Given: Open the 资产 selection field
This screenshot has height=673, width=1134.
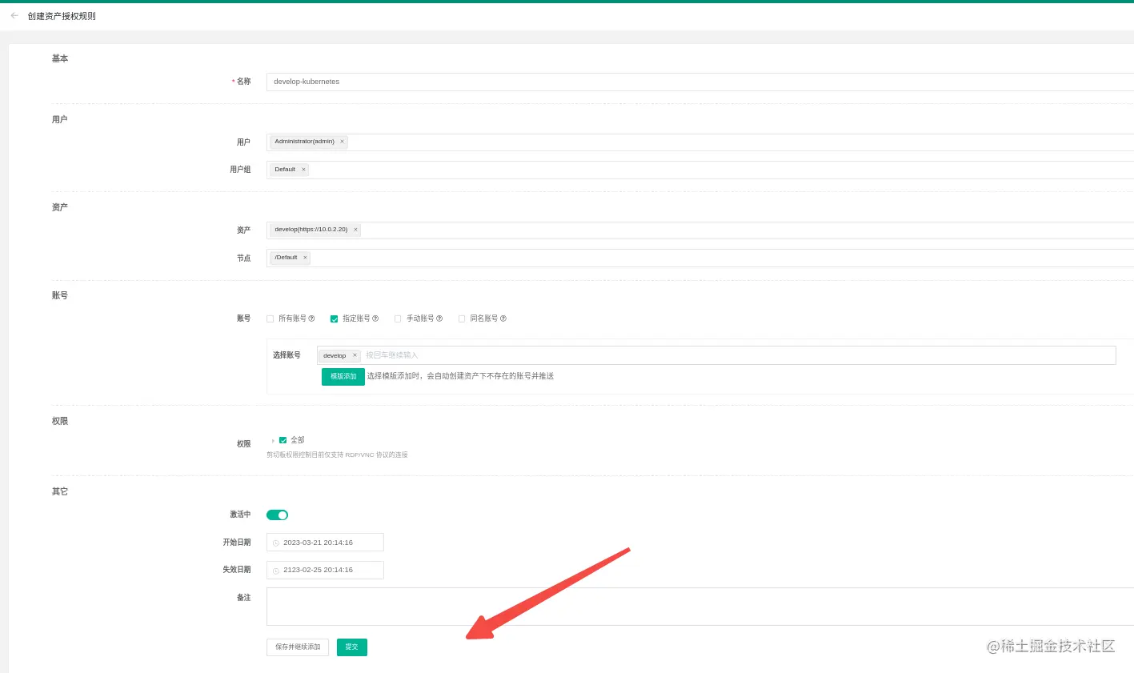Looking at the screenshot, I should pyautogui.click(x=700, y=230).
